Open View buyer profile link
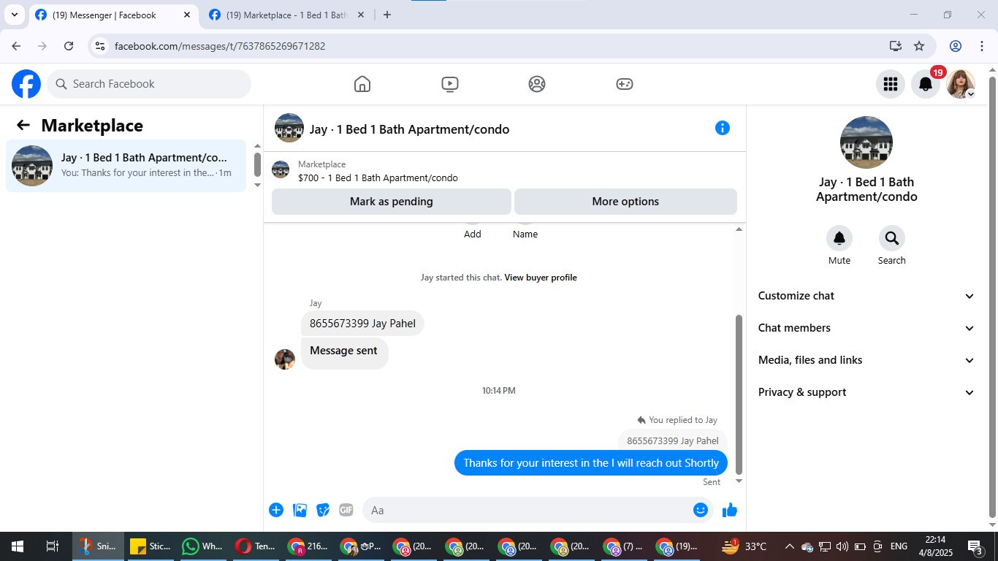Screen dimensions: 998x561 pyautogui.click(x=541, y=278)
